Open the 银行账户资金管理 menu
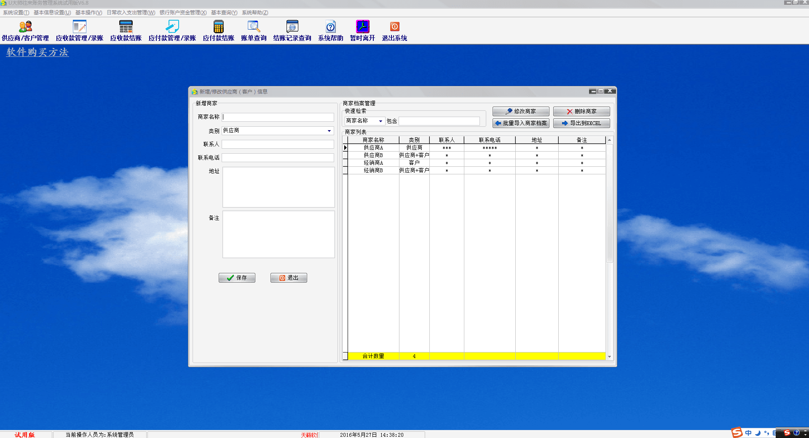Image resolution: width=809 pixels, height=438 pixels. tap(183, 13)
